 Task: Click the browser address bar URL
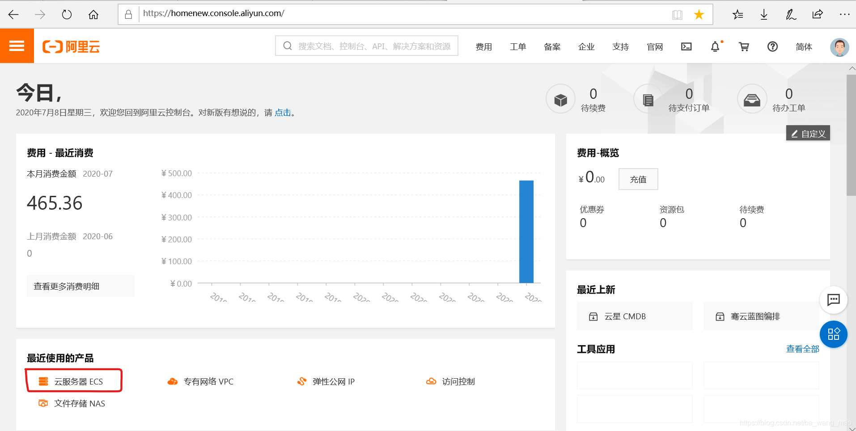(214, 13)
